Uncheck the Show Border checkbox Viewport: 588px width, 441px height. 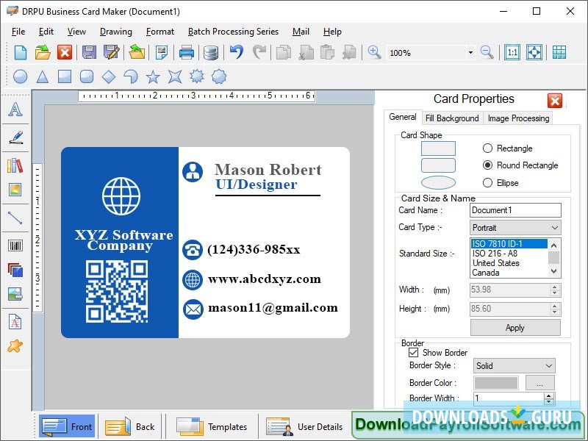[x=414, y=353]
